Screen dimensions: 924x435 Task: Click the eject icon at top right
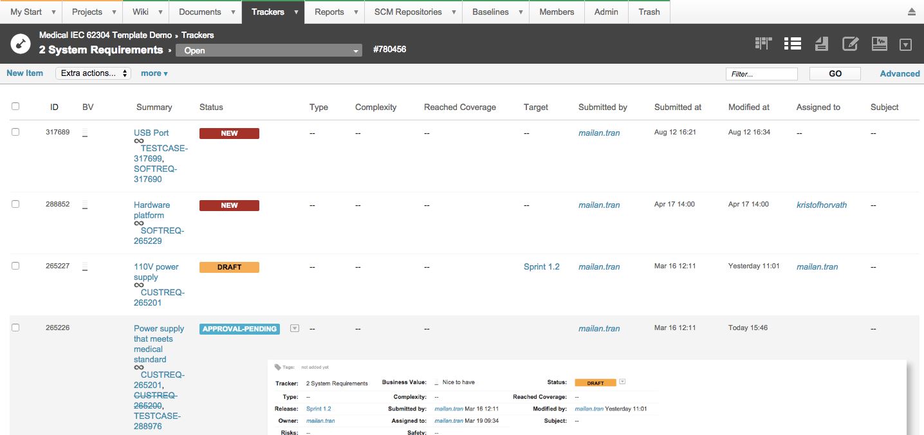coord(912,12)
